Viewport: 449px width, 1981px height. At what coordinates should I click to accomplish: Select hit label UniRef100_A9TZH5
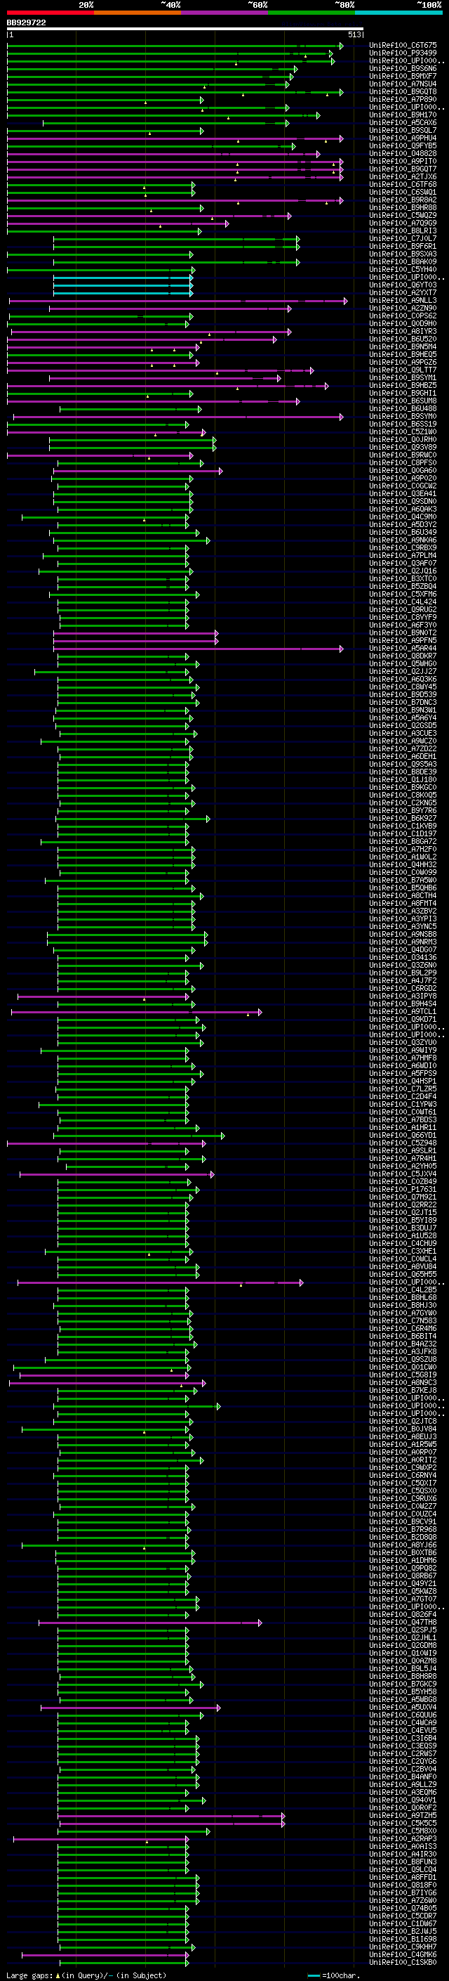pyautogui.click(x=403, y=1816)
